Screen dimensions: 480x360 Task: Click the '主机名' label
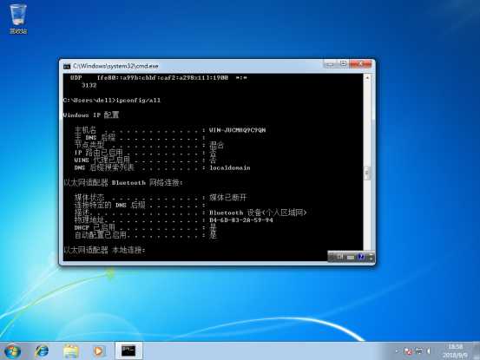85,129
